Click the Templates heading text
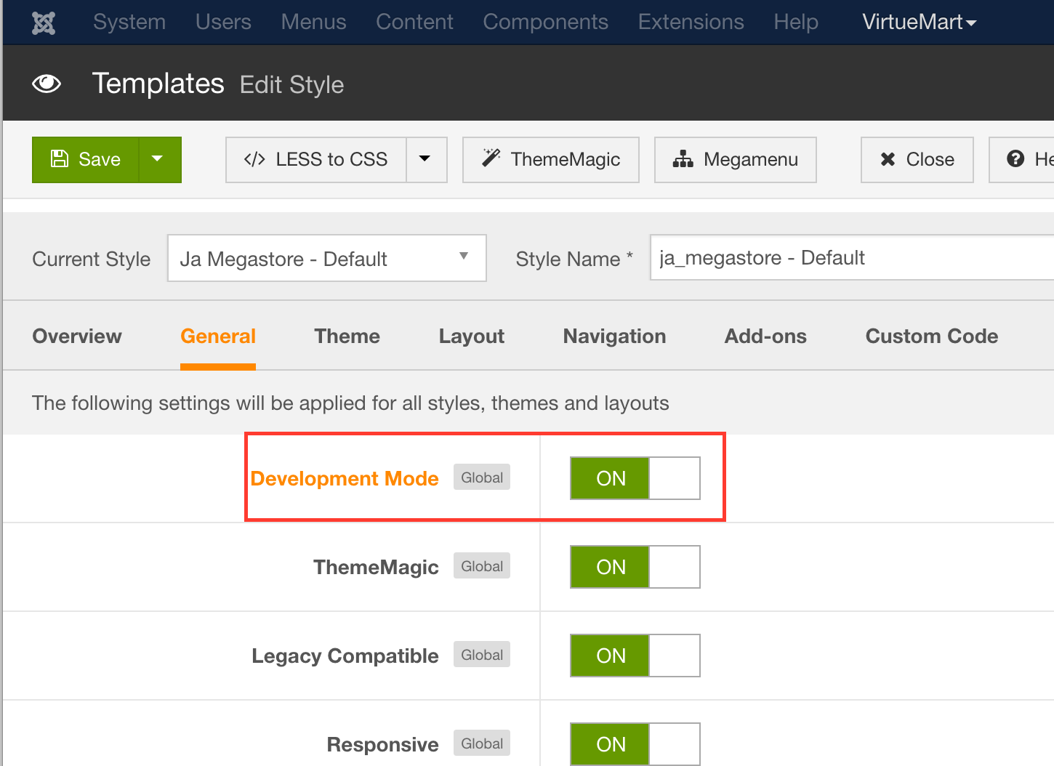The image size is (1054, 766). pyautogui.click(x=158, y=84)
